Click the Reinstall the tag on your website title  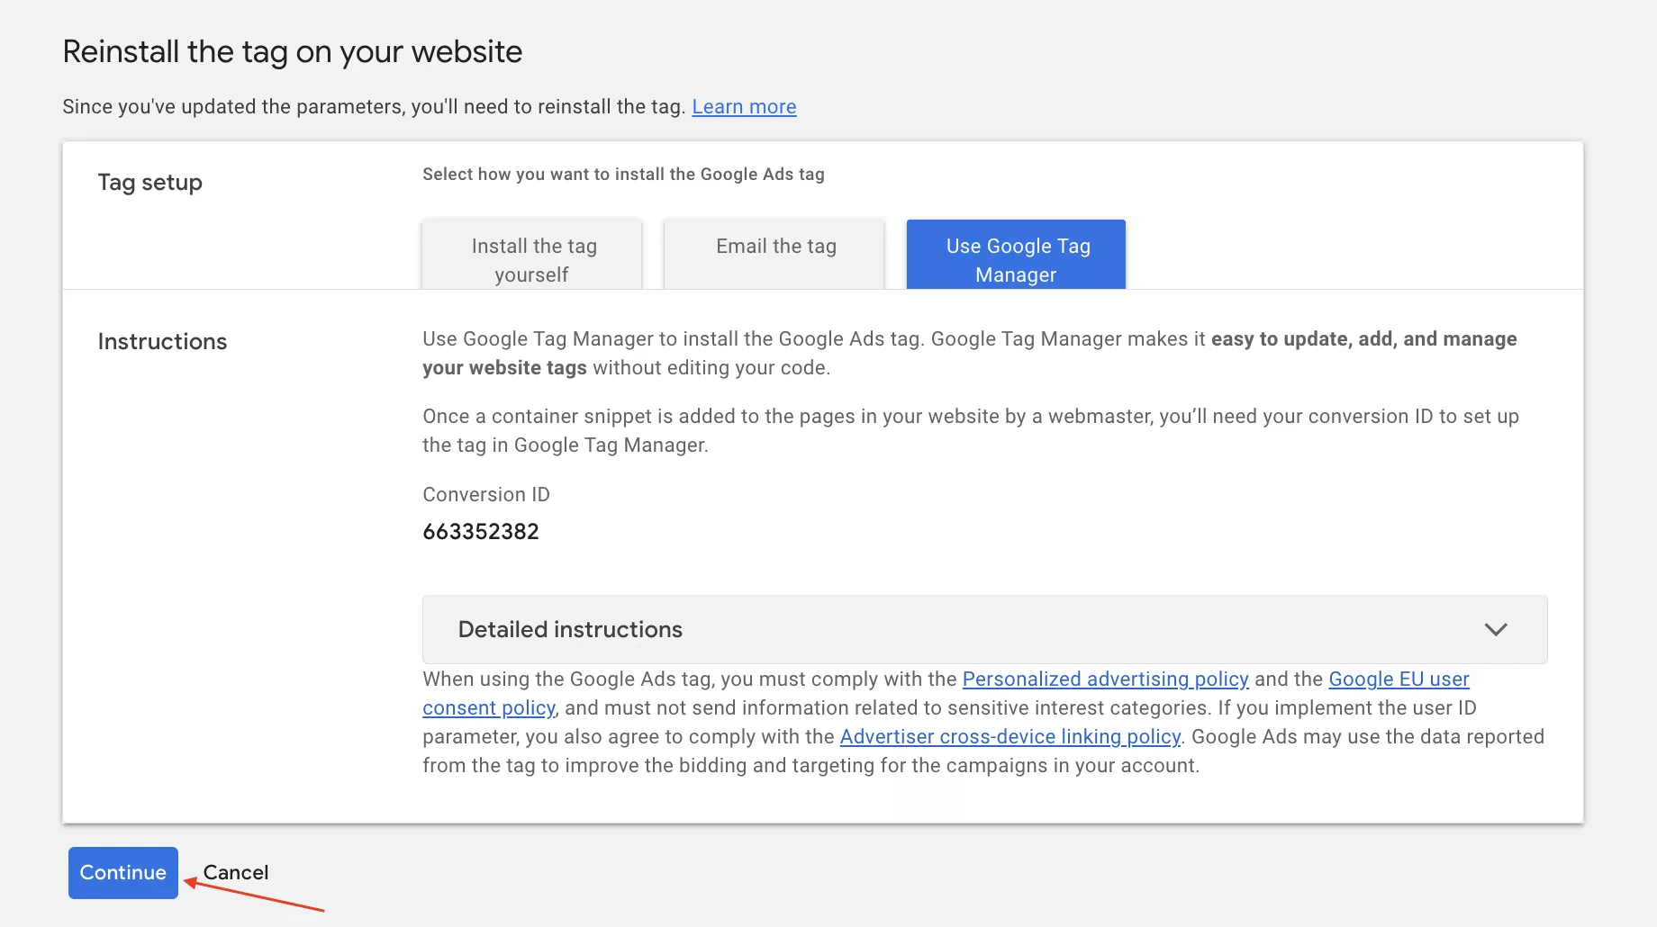[x=293, y=52]
